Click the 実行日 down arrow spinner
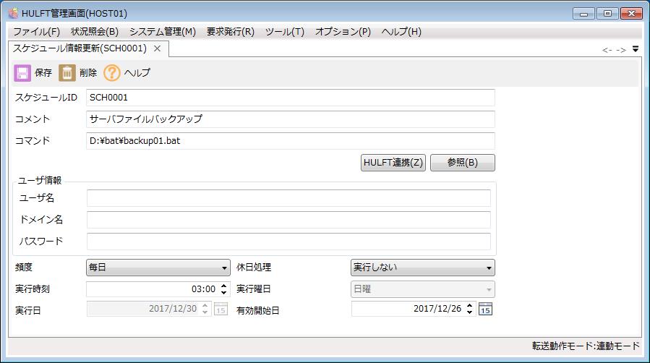 pyautogui.click(x=205, y=312)
